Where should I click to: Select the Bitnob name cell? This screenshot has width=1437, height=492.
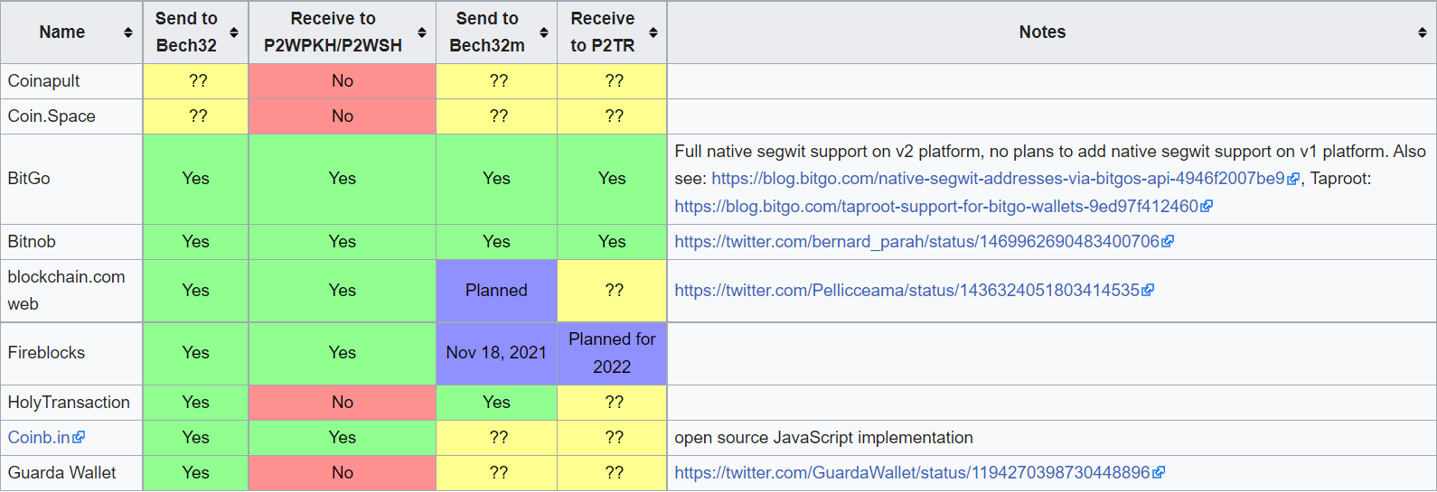(x=71, y=242)
